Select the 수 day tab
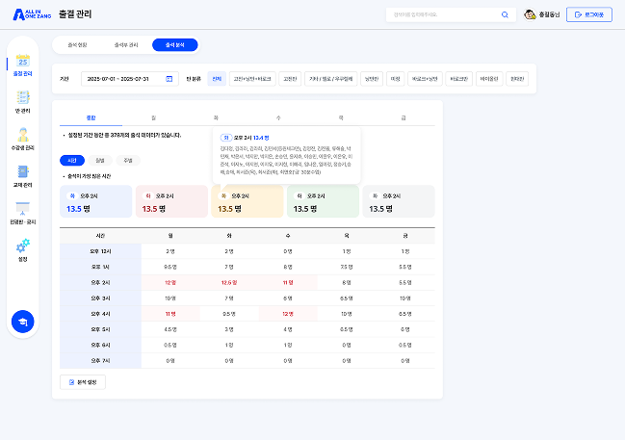 278,118
